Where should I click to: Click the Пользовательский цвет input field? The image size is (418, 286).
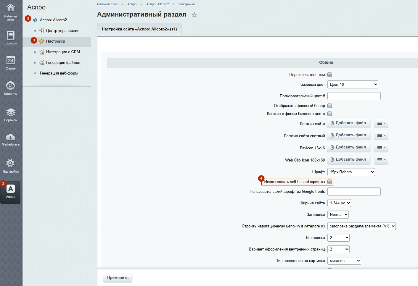pos(354,96)
